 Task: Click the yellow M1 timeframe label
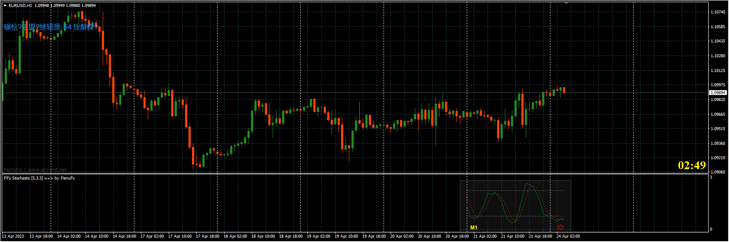tap(474, 227)
